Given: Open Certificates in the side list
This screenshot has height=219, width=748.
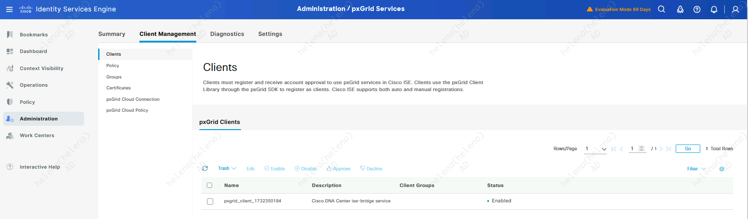Looking at the screenshot, I should 118,88.
